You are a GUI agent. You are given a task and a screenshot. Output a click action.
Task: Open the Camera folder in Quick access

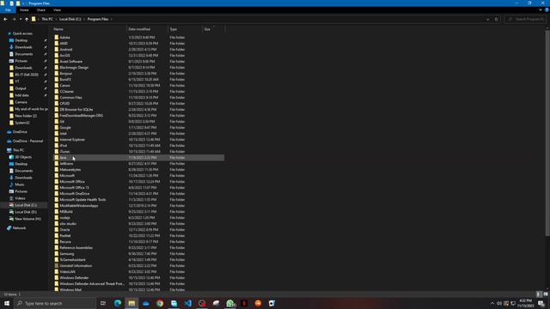tap(21, 102)
